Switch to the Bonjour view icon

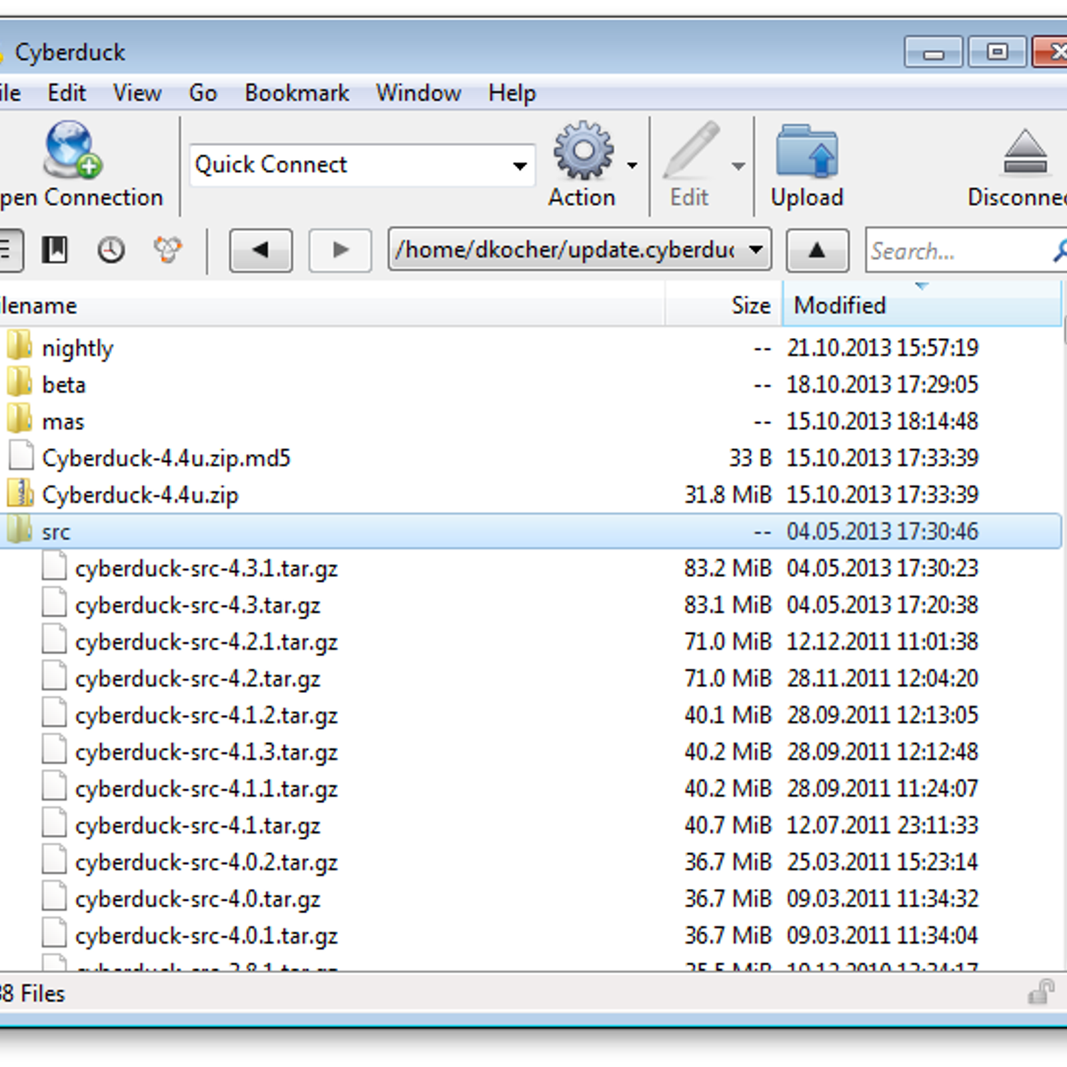click(x=167, y=250)
